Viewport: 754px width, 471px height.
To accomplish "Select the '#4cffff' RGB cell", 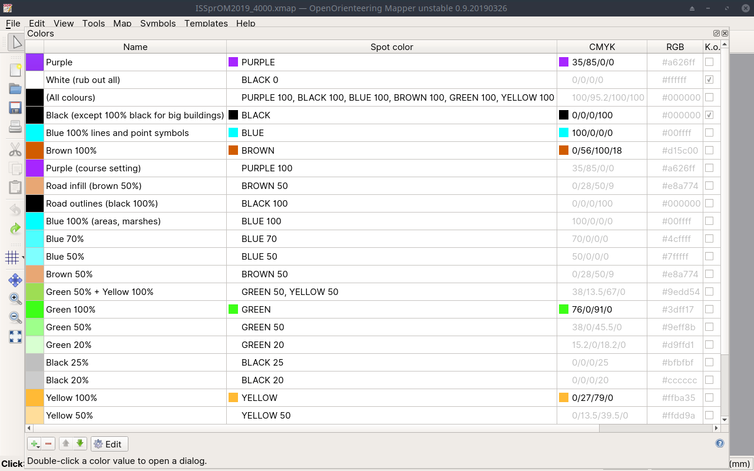I will click(675, 238).
